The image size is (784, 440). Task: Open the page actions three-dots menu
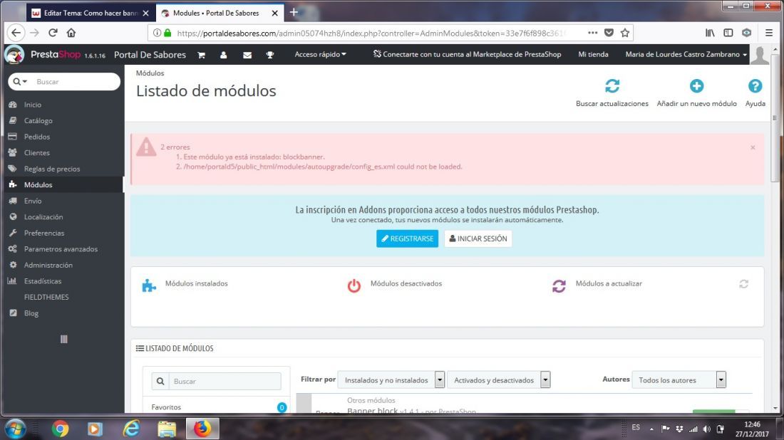pos(592,33)
